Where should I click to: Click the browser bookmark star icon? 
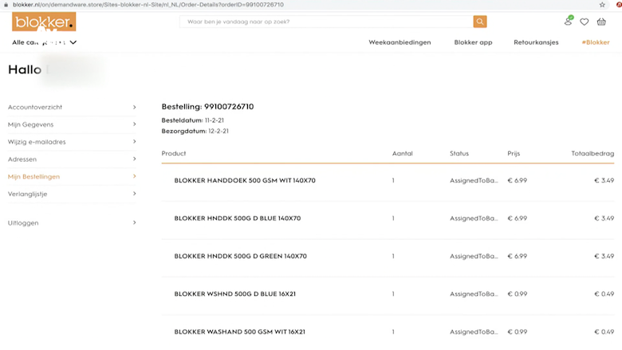tap(602, 5)
